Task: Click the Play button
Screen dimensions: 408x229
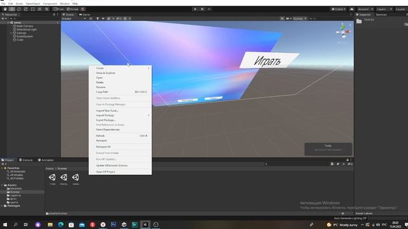Action: coord(195,9)
